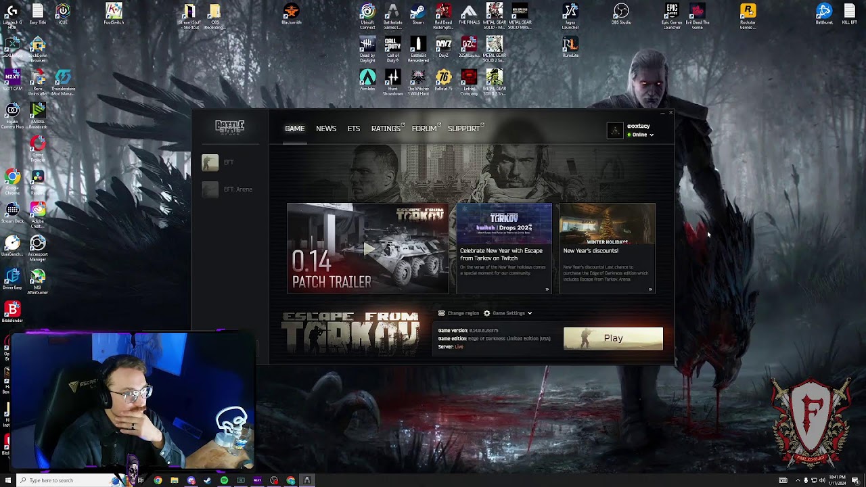Open MSI Afterburner desktop shortcut
Image resolution: width=866 pixels, height=487 pixels.
point(38,282)
